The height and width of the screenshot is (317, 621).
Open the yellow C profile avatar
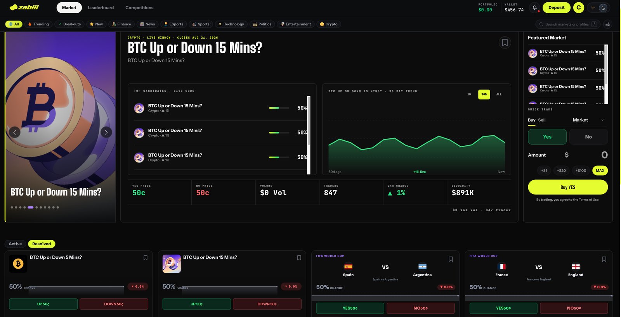[x=578, y=7]
